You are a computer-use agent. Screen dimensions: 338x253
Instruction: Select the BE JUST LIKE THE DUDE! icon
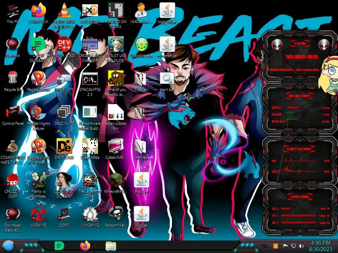tap(116, 50)
